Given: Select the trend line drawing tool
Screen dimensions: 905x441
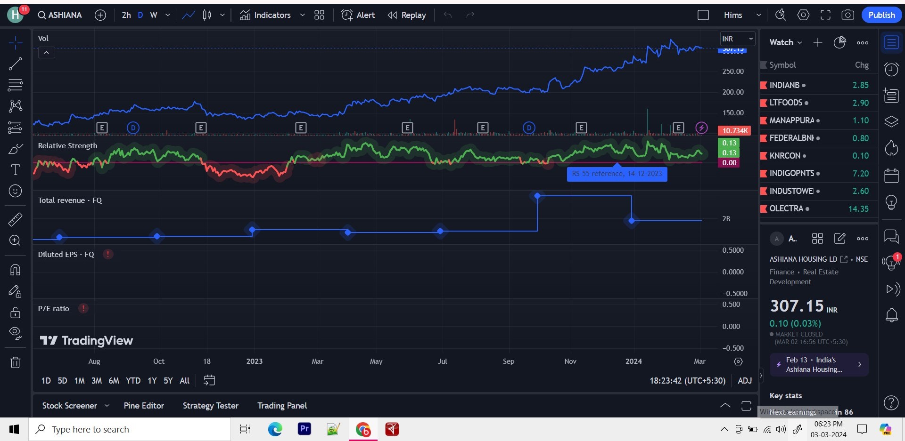Looking at the screenshot, I should (x=16, y=64).
